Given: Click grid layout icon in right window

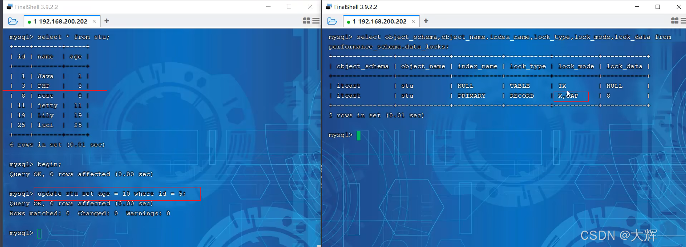Looking at the screenshot, I should (675, 21).
